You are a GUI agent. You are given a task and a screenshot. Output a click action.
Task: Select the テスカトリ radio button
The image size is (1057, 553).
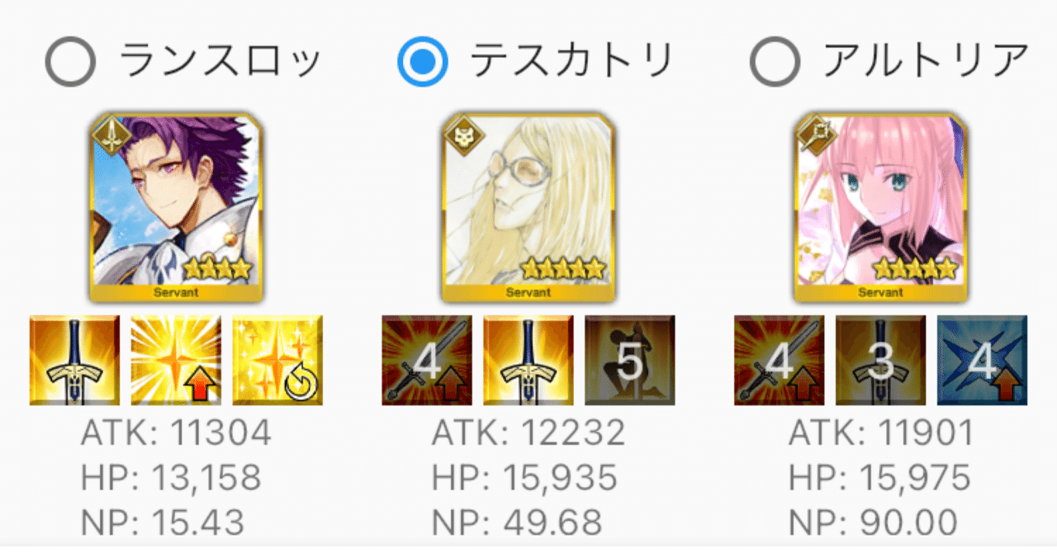(423, 61)
